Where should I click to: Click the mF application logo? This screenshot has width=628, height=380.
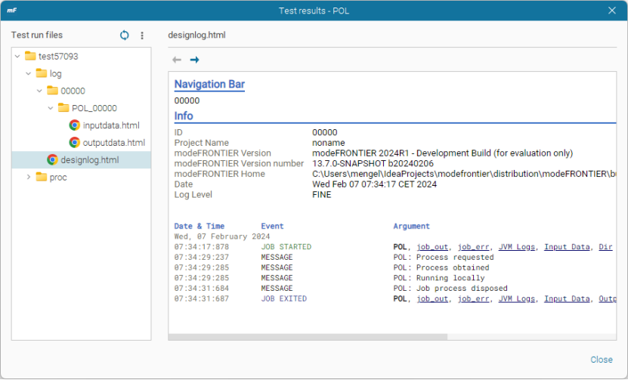11,11
